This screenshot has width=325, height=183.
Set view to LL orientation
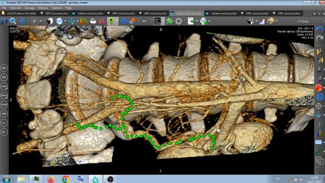coord(4,123)
